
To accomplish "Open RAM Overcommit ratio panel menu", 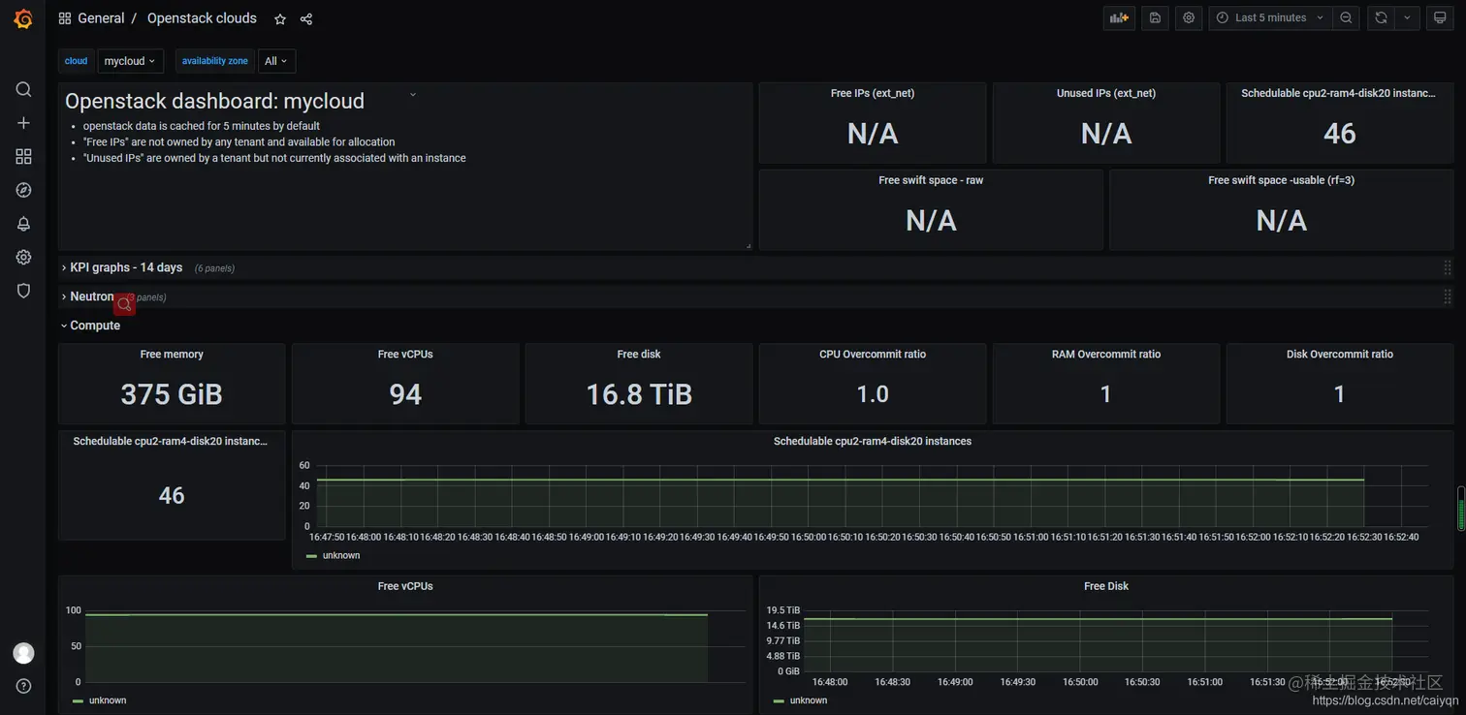I will pos(1106,355).
